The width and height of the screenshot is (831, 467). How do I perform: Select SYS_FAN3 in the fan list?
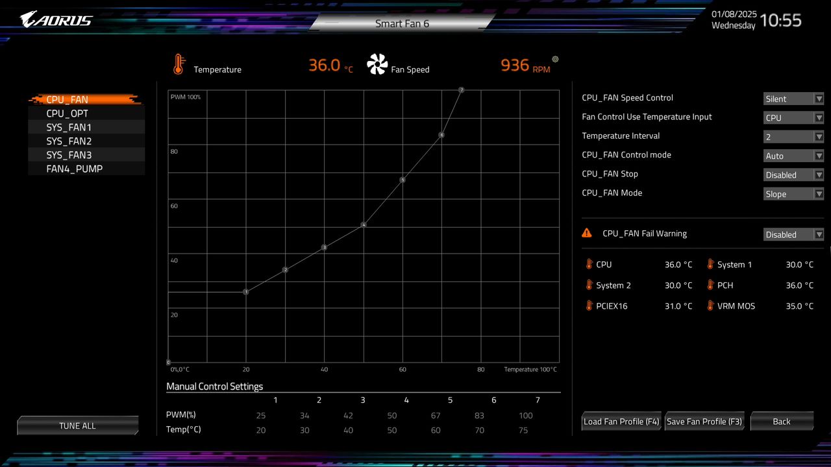point(86,155)
